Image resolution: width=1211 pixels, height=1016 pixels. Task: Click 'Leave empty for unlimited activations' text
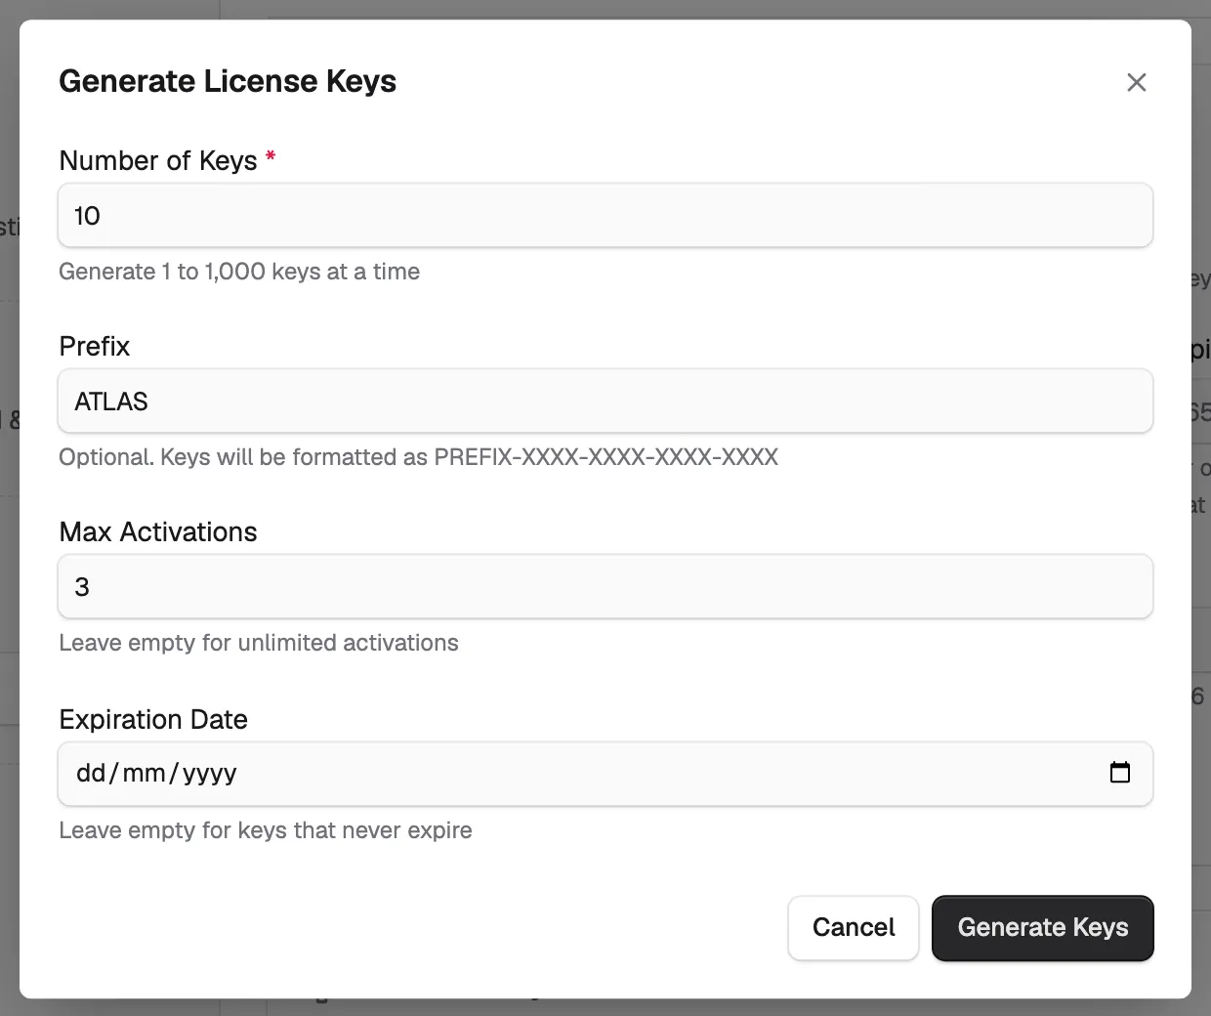[x=259, y=643]
